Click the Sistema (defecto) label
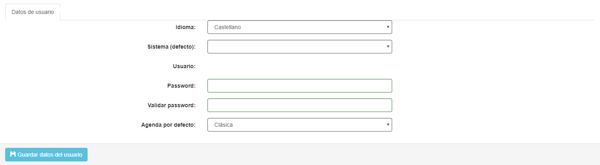The height and width of the screenshot is (165, 600). tap(171, 47)
